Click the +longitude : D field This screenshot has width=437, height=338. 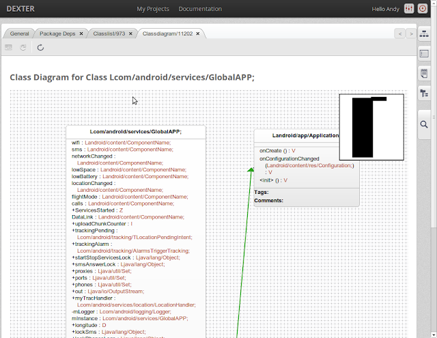[x=89, y=325]
